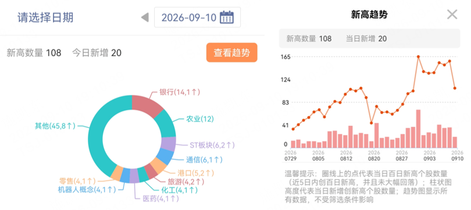This screenshot has width=471, height=210.
Task: Choose the 港口(5,2↑) label
Action: tap(196, 173)
